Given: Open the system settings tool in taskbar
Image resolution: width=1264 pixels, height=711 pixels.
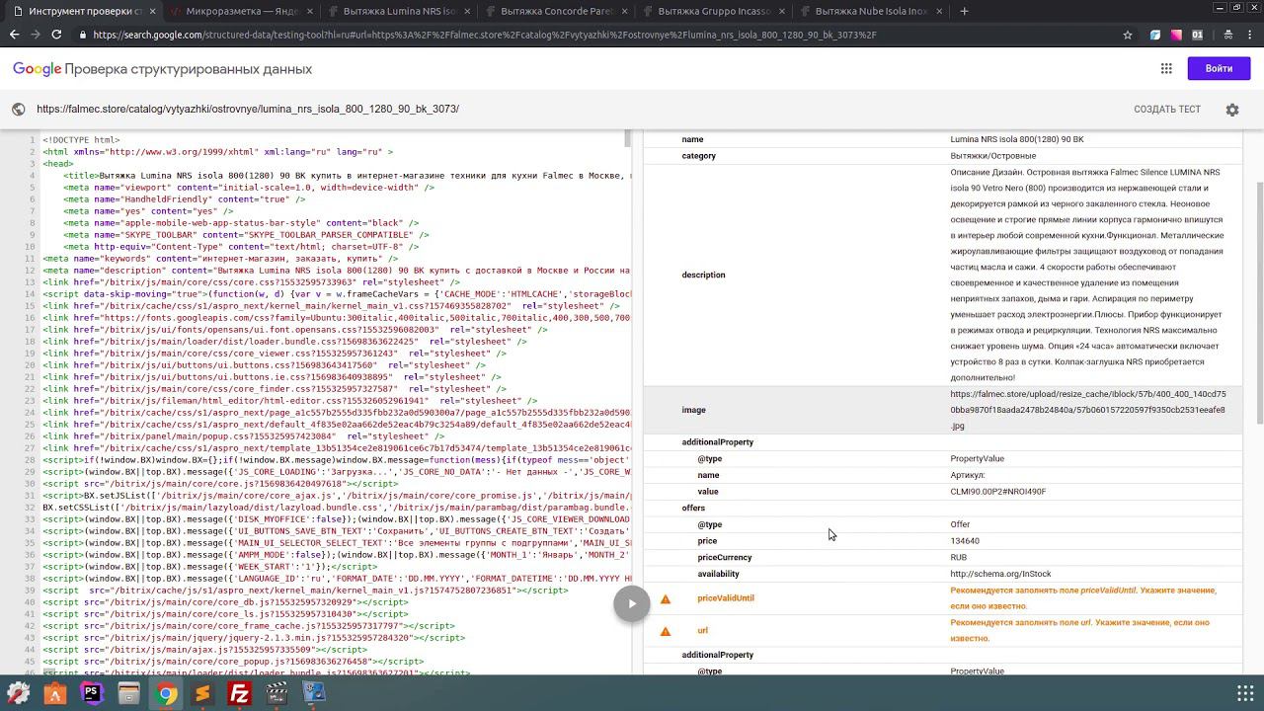Looking at the screenshot, I should tap(18, 694).
